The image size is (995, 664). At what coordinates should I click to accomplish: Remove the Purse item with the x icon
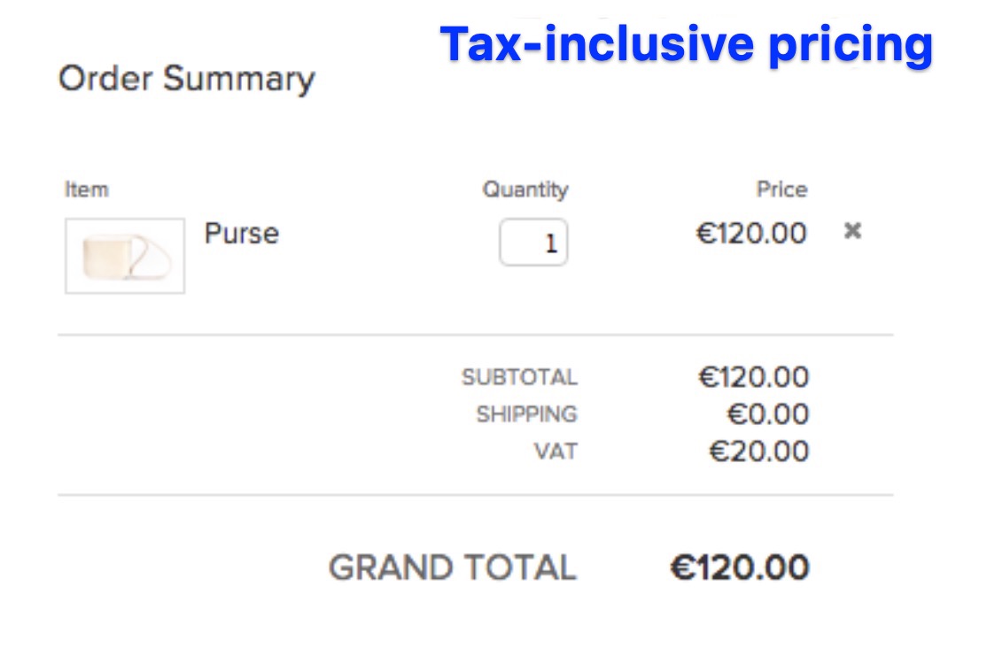click(x=852, y=232)
